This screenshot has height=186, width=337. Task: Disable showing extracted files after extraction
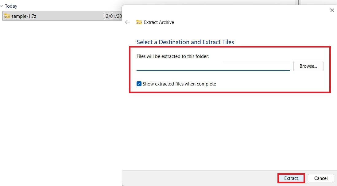[139, 83]
